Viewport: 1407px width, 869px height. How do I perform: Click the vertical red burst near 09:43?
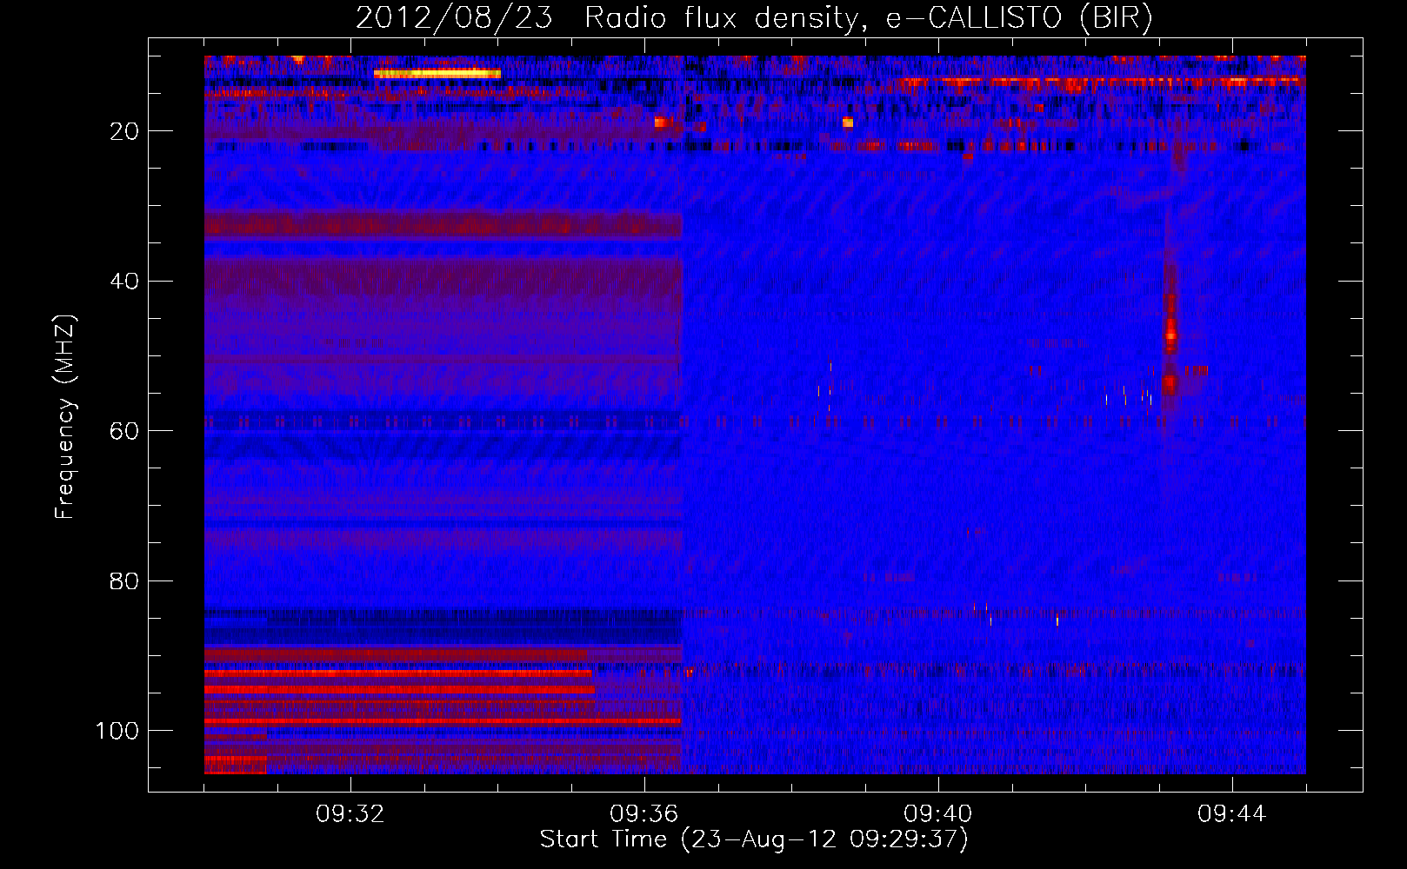1170,343
